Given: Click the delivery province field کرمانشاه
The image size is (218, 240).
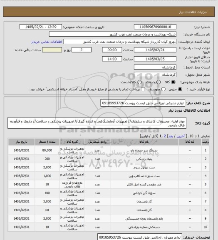Looking at the screenshot, I should tap(155, 67).
